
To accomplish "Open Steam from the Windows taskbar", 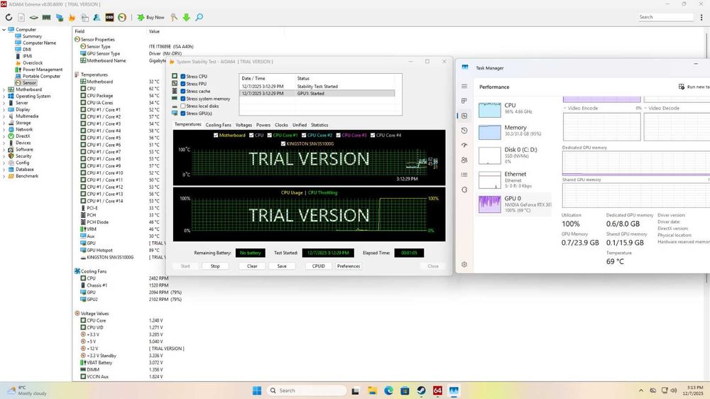I will pos(421,390).
